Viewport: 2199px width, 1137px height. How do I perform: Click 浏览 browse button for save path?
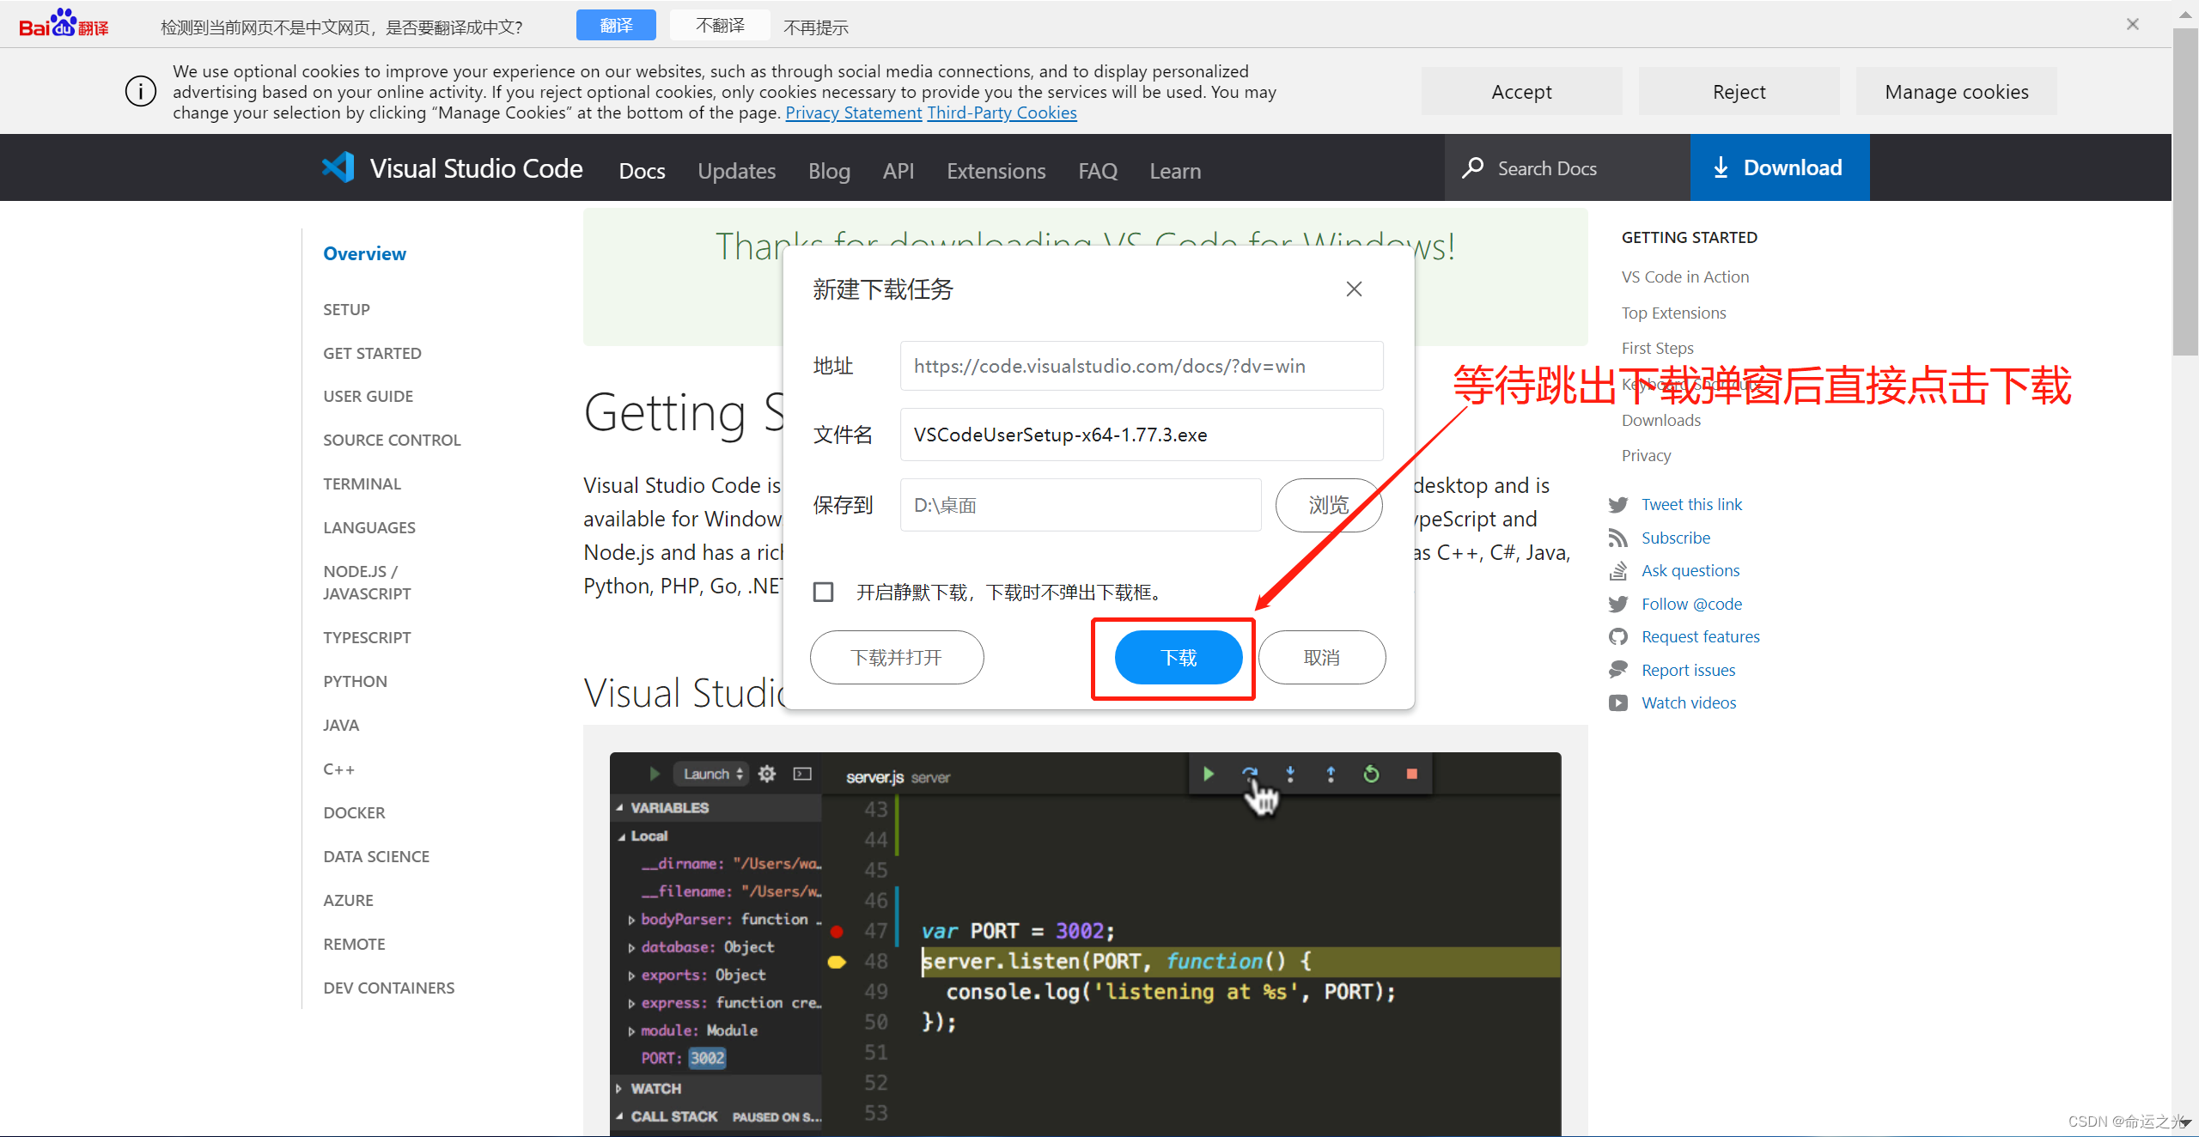(x=1329, y=505)
